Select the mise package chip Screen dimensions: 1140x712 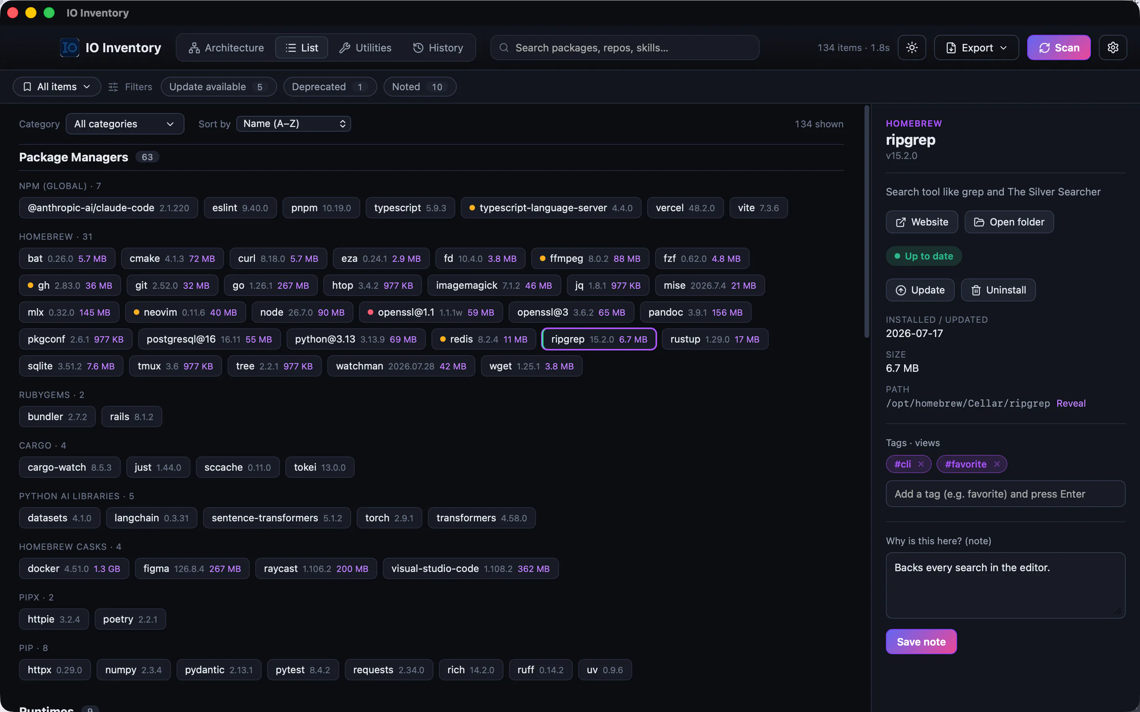[x=709, y=285]
